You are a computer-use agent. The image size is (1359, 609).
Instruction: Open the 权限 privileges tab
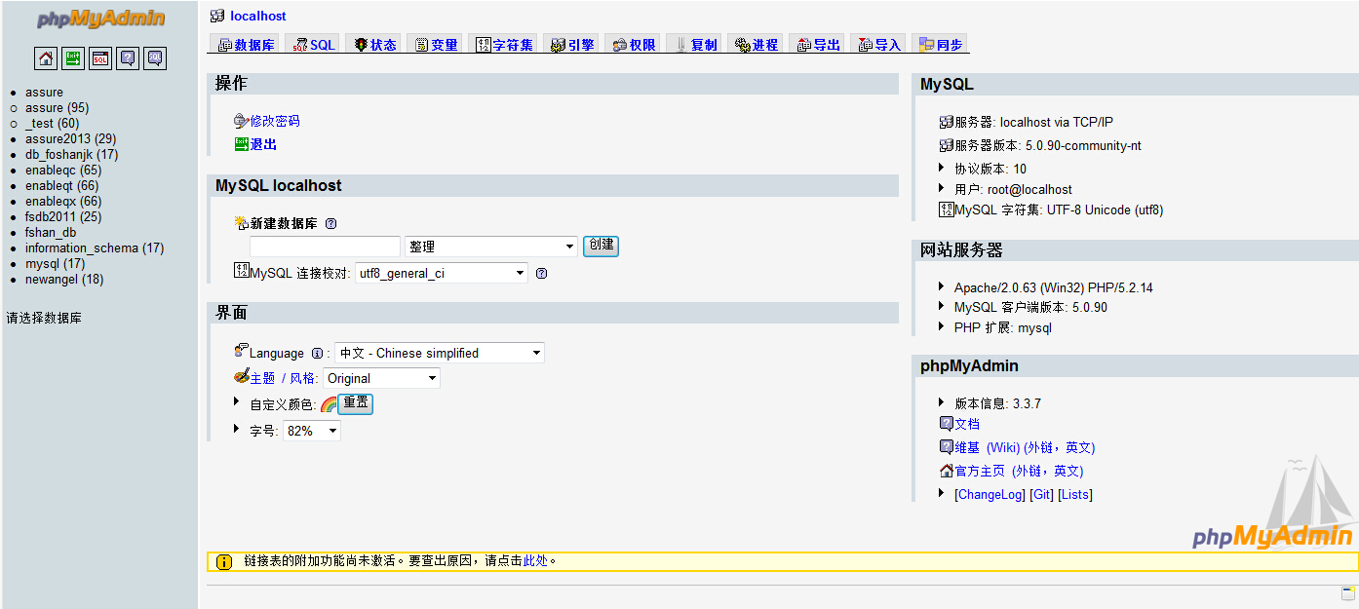(x=634, y=45)
